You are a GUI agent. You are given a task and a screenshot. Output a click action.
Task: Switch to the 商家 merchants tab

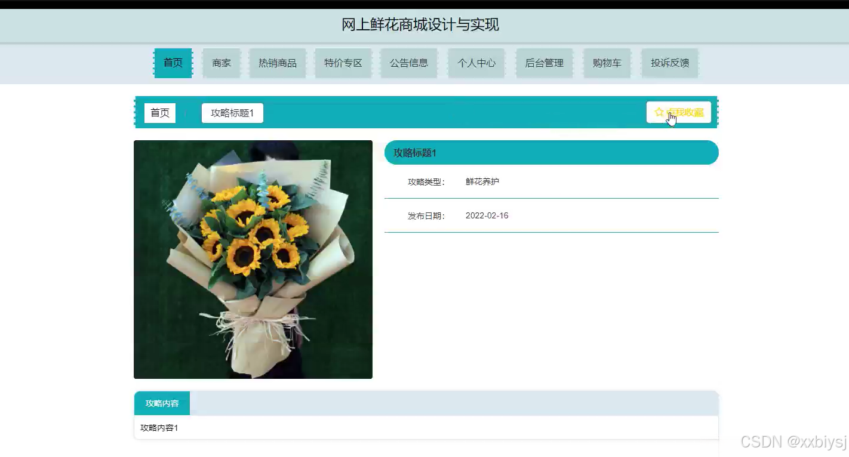[x=221, y=63]
